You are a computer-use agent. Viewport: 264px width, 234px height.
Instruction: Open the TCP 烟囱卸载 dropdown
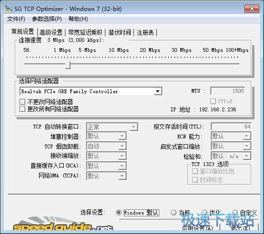coord(107,146)
